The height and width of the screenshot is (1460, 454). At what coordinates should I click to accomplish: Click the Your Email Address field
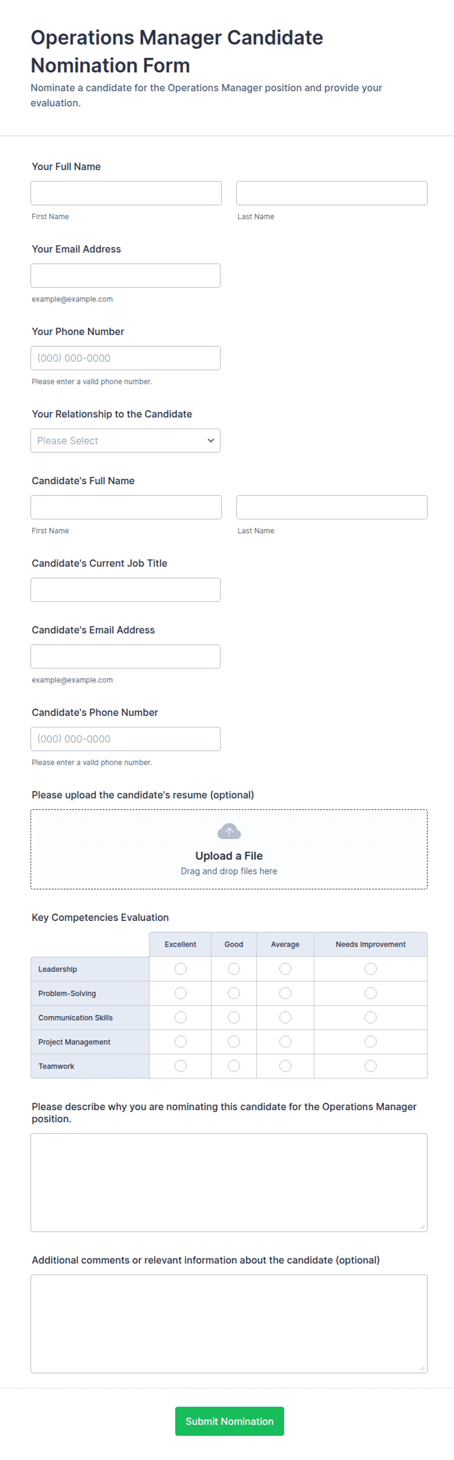coord(125,275)
